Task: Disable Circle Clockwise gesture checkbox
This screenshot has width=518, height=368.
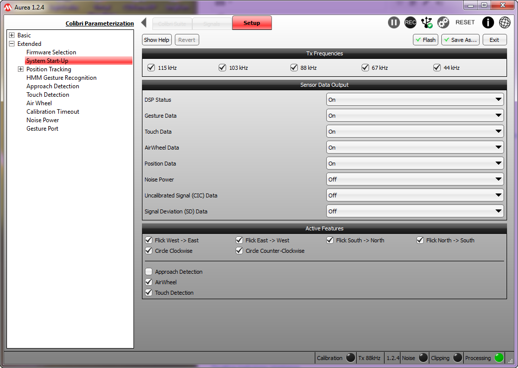Action: [x=149, y=251]
